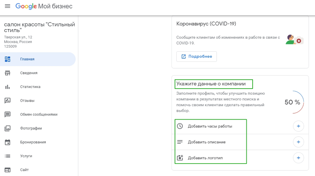Click the postal code 125009
315x176 pixels.
click(10, 46)
